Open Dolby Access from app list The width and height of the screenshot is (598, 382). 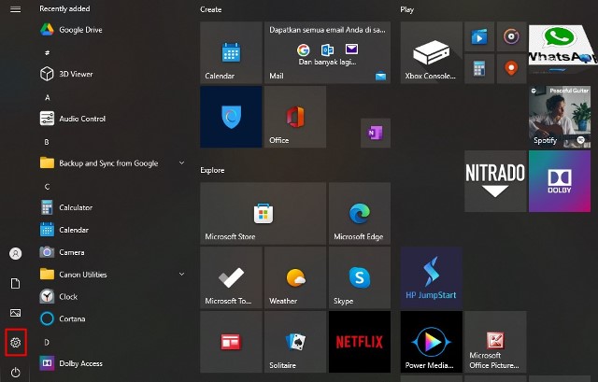(x=110, y=363)
